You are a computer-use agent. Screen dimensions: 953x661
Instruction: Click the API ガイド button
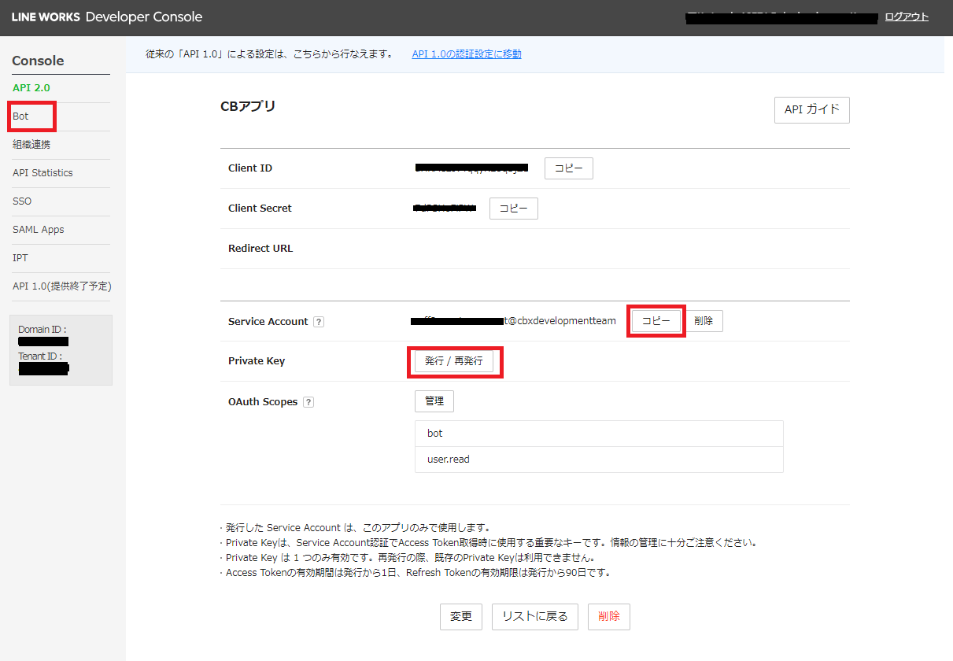pyautogui.click(x=811, y=110)
